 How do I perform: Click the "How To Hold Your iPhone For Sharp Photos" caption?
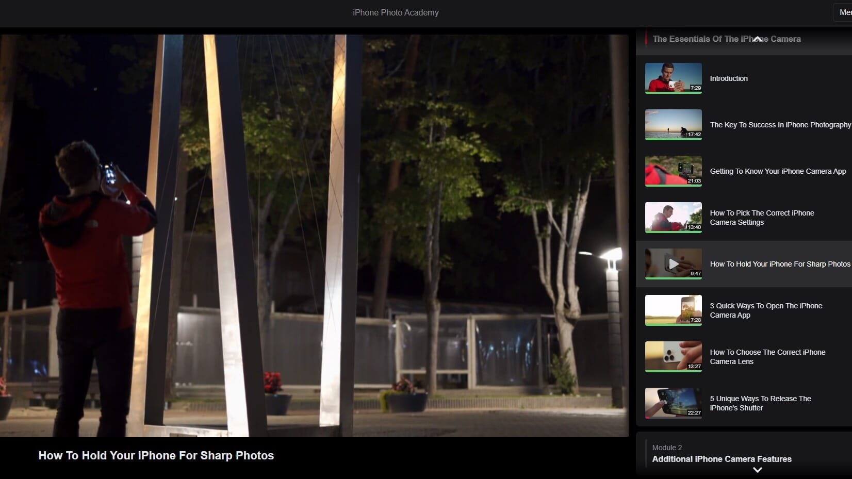point(156,456)
